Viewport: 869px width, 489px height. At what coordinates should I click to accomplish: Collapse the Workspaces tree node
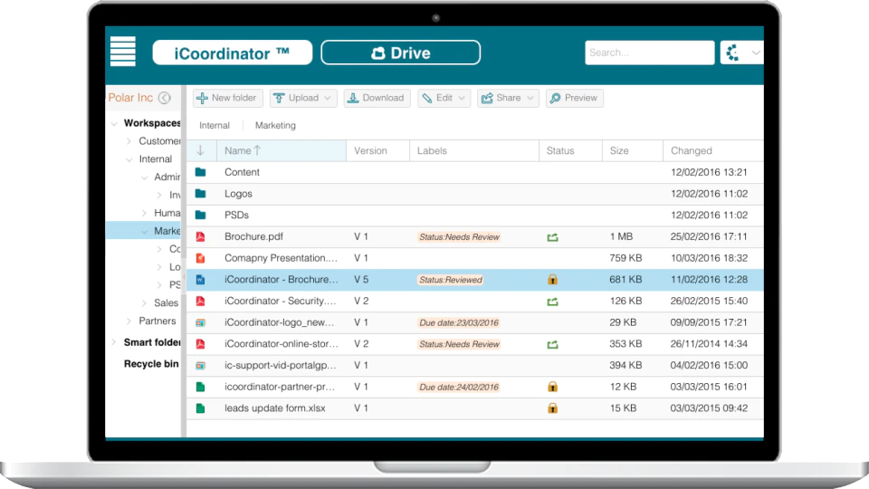[x=114, y=123]
